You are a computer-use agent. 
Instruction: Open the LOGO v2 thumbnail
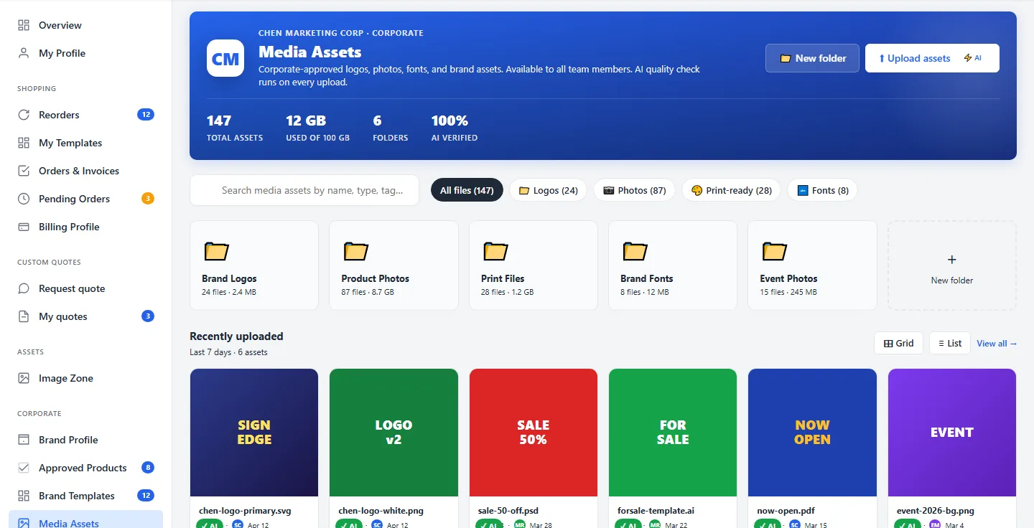(393, 432)
